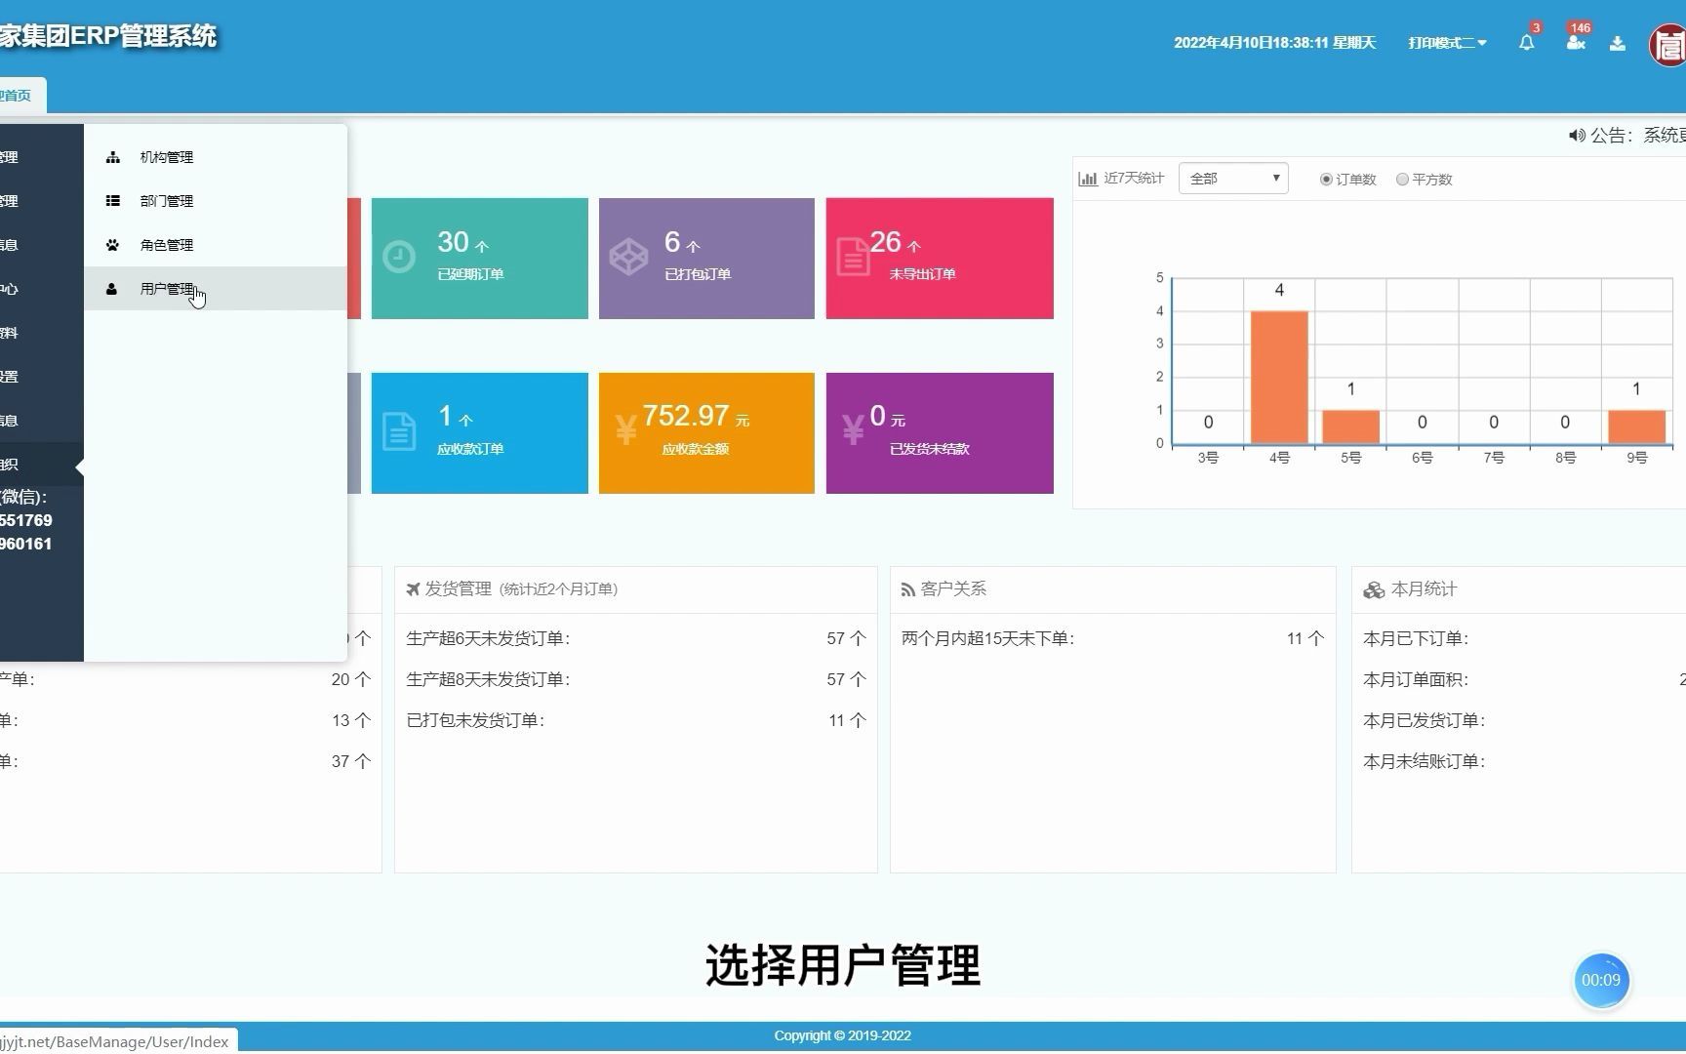The width and height of the screenshot is (1686, 1054).
Task: Click the yen icon on the 应收款金额 card
Action: (x=625, y=429)
